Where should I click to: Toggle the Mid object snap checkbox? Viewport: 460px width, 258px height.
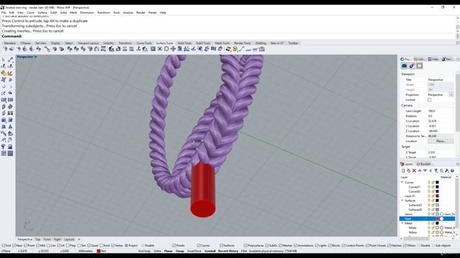[37, 245]
